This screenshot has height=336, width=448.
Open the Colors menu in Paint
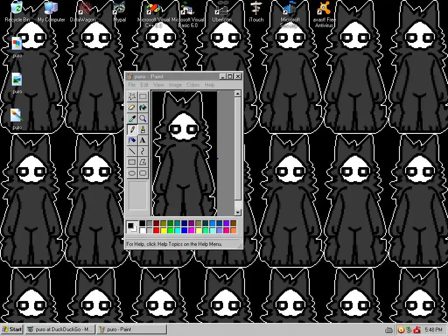click(x=193, y=85)
